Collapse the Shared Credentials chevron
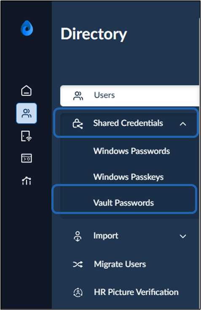Image resolution: width=201 pixels, height=310 pixels. [183, 124]
